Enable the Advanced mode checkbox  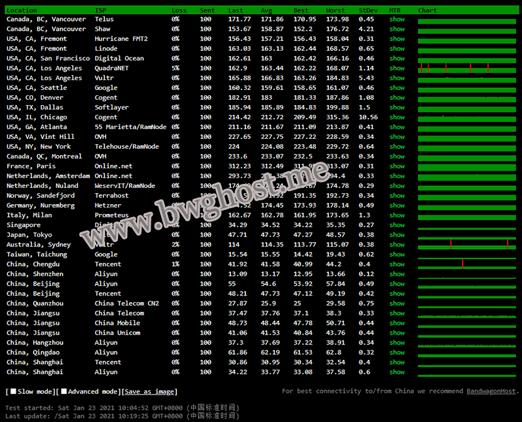coord(64,391)
